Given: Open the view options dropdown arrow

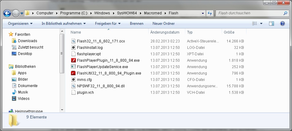Looking at the screenshot, I should (261, 24).
